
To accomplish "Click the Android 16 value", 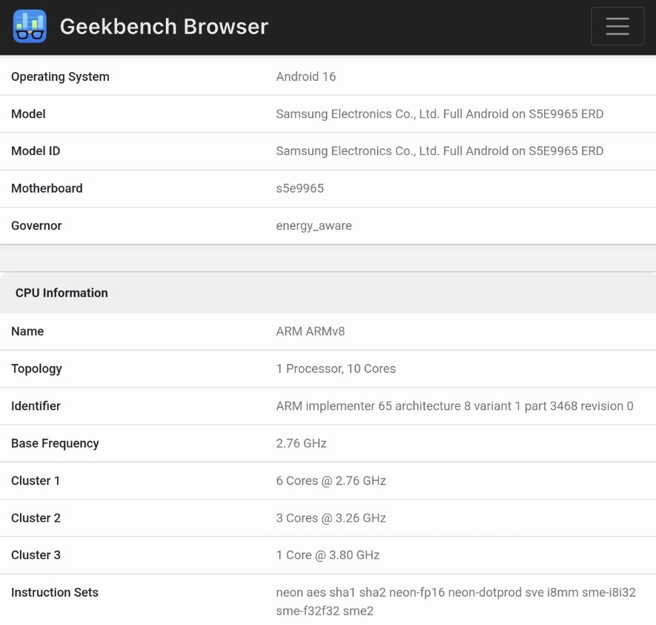I will pyautogui.click(x=305, y=77).
